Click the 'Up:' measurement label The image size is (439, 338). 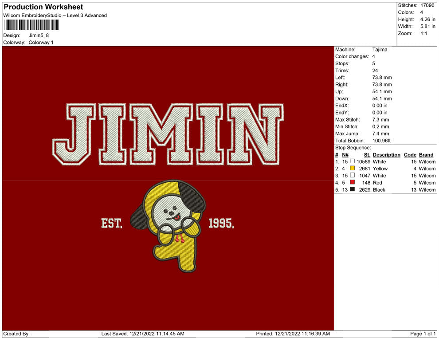339,91
